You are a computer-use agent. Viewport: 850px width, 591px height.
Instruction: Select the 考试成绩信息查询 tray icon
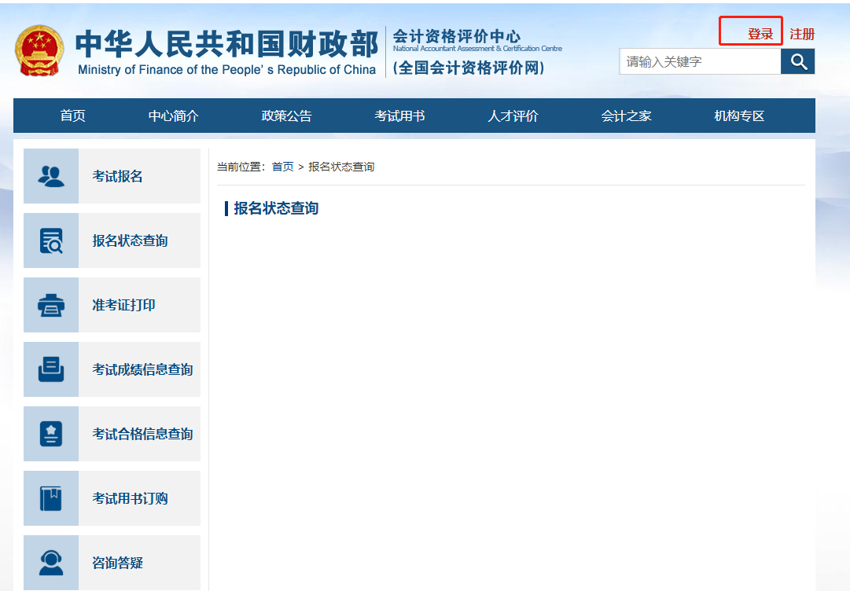(x=51, y=369)
